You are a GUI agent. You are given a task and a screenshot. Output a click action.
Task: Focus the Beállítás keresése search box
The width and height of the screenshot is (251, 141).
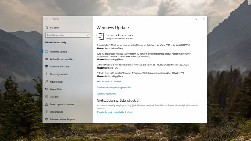click(x=68, y=35)
